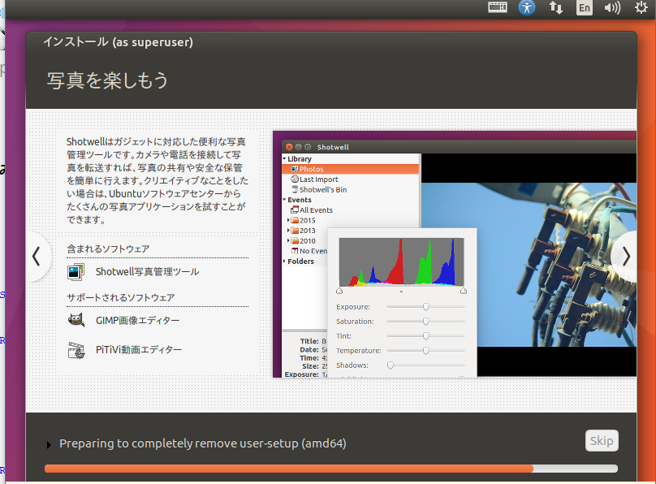Click the Exposure slider handle

426,307
